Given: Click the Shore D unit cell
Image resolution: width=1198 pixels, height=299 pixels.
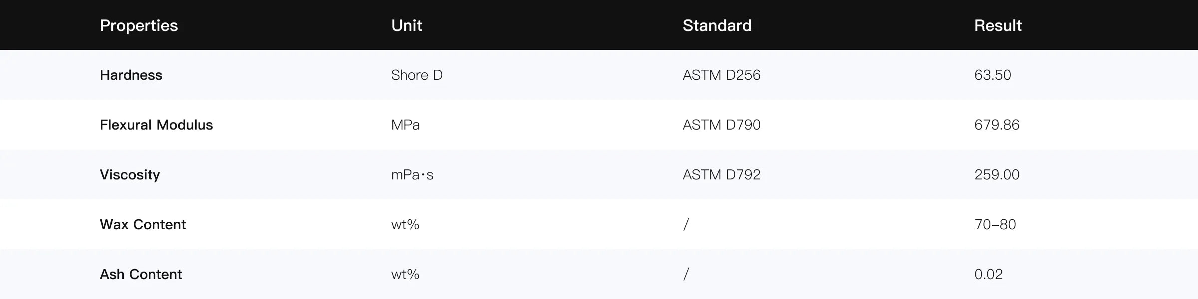Looking at the screenshot, I should tap(417, 75).
